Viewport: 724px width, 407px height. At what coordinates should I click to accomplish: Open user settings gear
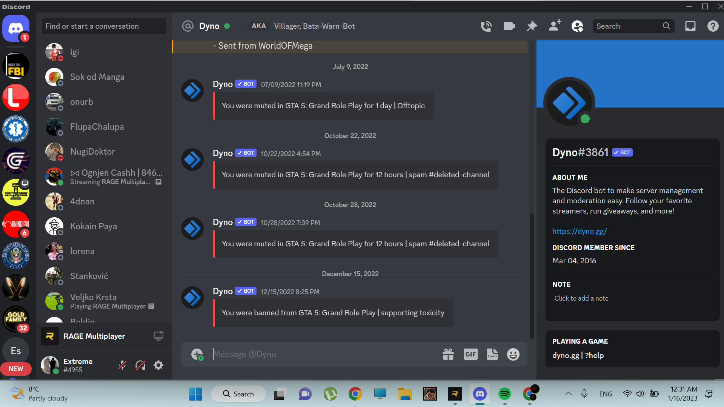pyautogui.click(x=158, y=365)
